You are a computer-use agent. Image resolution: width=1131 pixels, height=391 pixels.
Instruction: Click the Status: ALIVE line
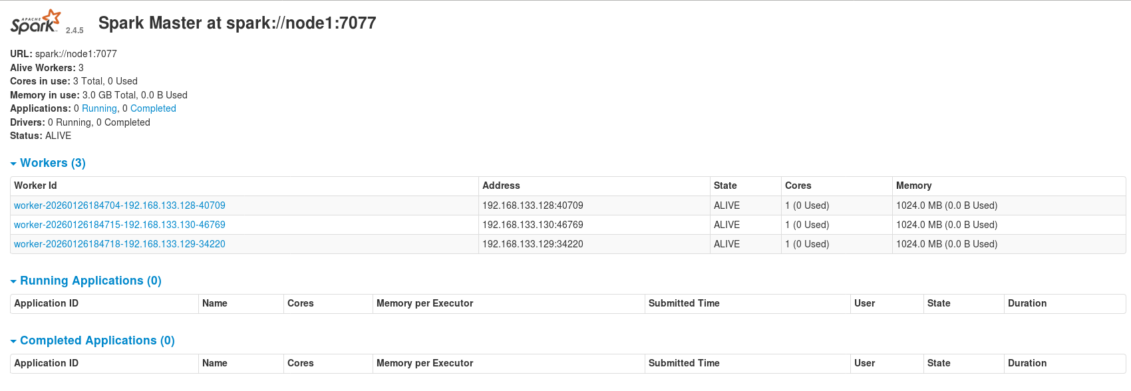click(41, 136)
